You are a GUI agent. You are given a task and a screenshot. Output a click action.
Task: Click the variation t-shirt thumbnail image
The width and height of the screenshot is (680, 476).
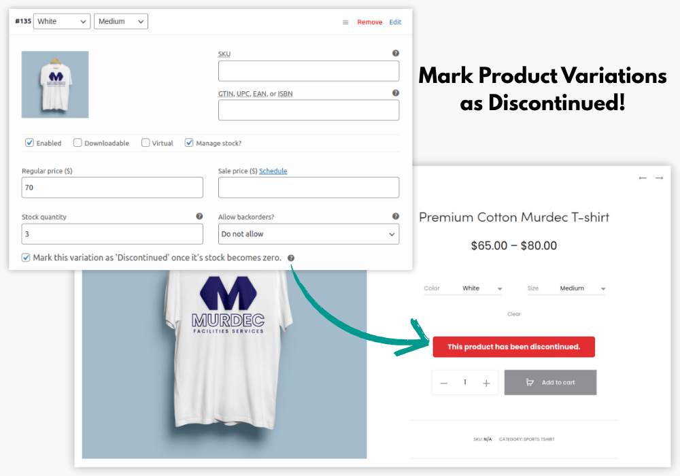[55, 84]
